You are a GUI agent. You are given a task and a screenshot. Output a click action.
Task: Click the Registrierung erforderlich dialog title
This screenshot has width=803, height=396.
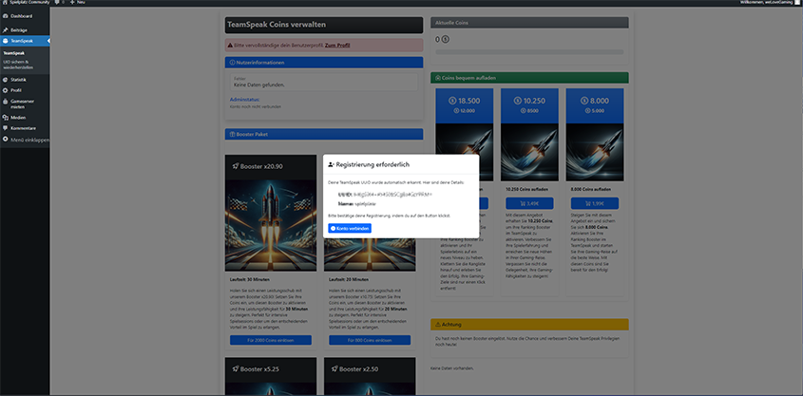click(x=373, y=164)
